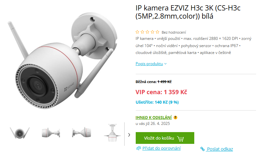Click the shopping cart icon in green button
The height and width of the screenshot is (154, 260).
tap(181, 138)
